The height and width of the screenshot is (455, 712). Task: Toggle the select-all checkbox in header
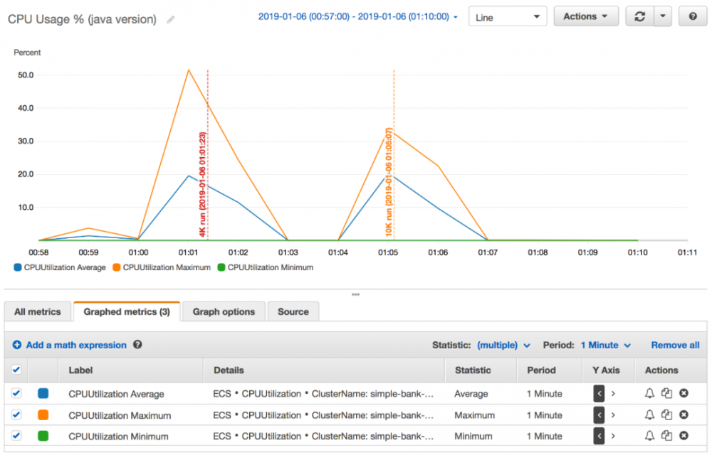[16, 370]
